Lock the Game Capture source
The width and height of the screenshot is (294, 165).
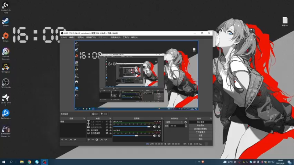[111, 130]
